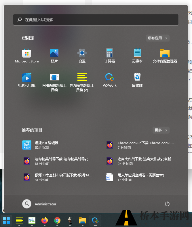The height and width of the screenshot is (227, 192).
Task: Click the power button
Action: tap(167, 204)
